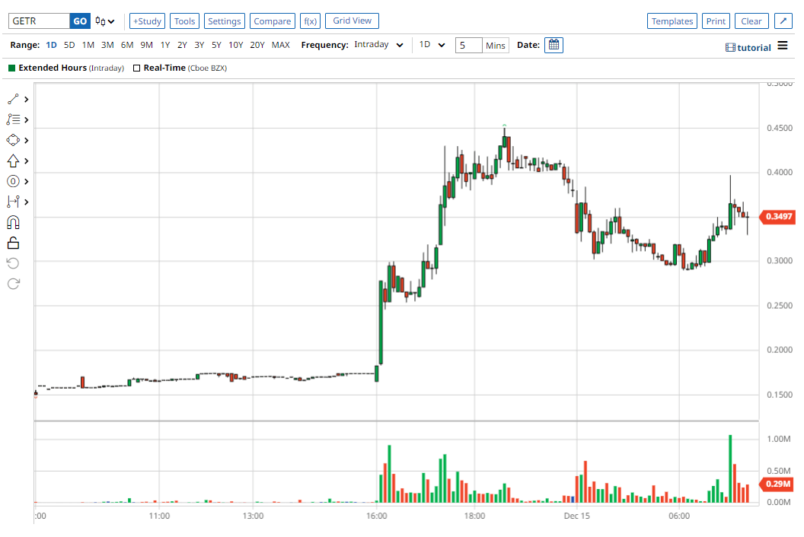Open the hamburger menu beside tutorial
The image size is (804, 537).
(x=783, y=46)
